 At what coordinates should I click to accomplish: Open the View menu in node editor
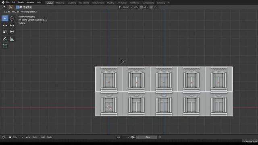click(28, 137)
